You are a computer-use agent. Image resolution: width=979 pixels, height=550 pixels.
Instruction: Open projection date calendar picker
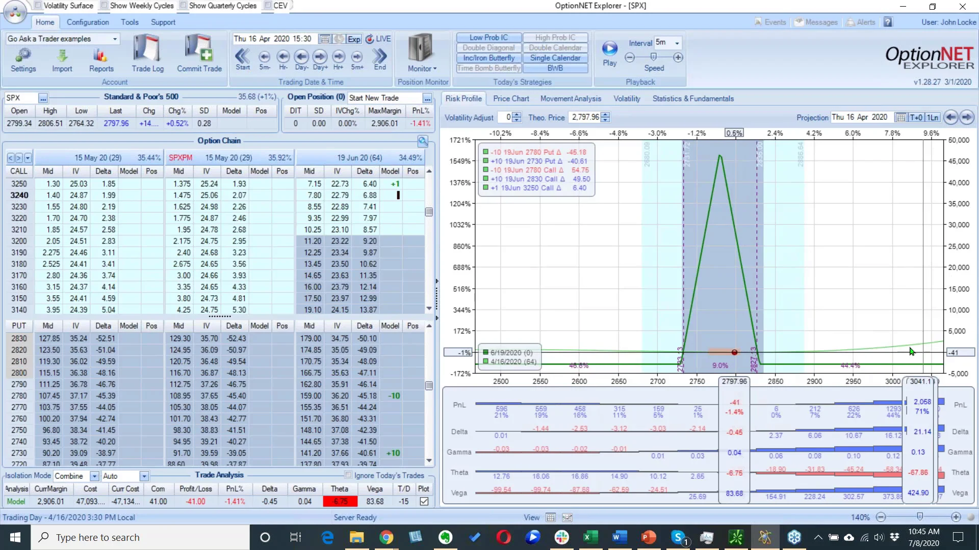pos(901,118)
